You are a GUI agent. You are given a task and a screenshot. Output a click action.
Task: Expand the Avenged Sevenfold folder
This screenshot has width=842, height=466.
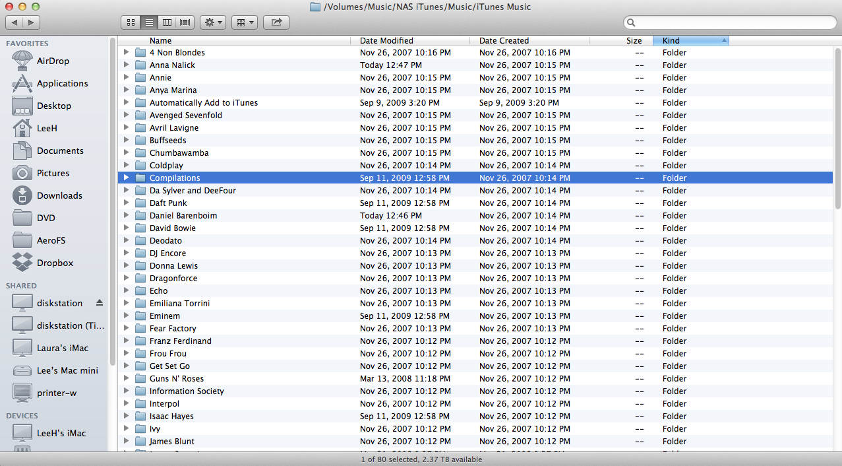pos(126,116)
